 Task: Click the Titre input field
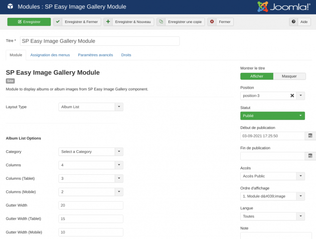pyautogui.click(x=100, y=41)
